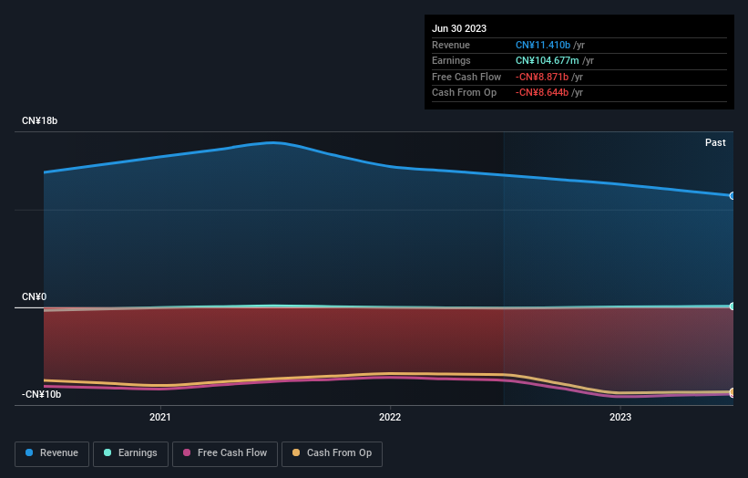The width and height of the screenshot is (748, 478).
Task: Click the pink Free Cash Flow legend dot
Action: [187, 452]
